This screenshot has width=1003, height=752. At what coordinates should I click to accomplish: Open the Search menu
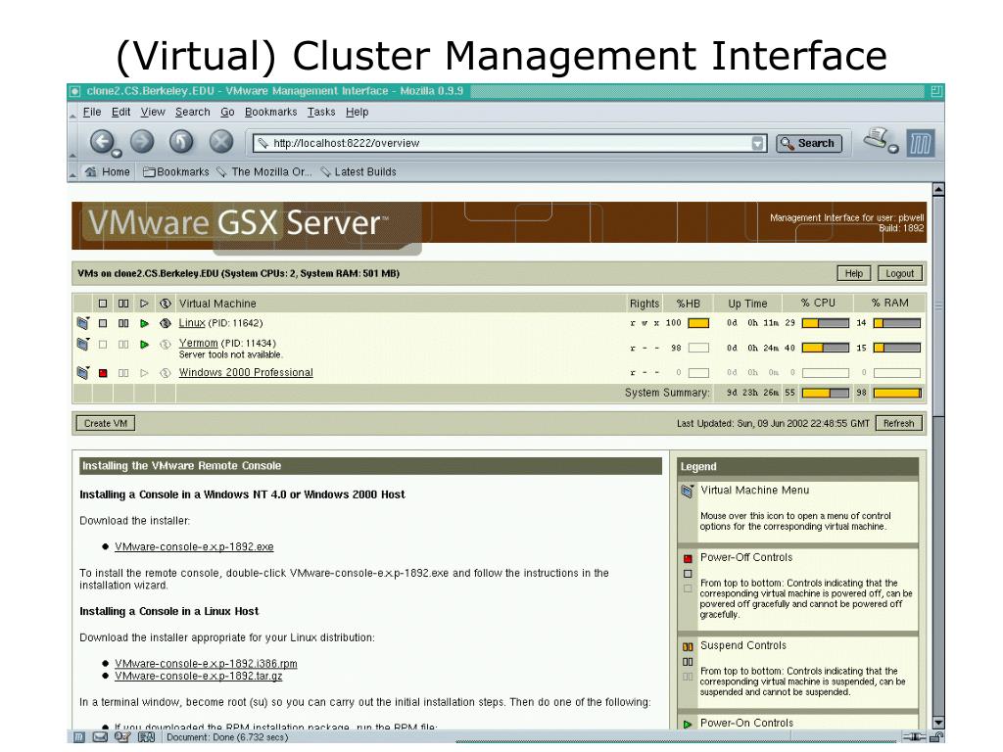[x=193, y=112]
